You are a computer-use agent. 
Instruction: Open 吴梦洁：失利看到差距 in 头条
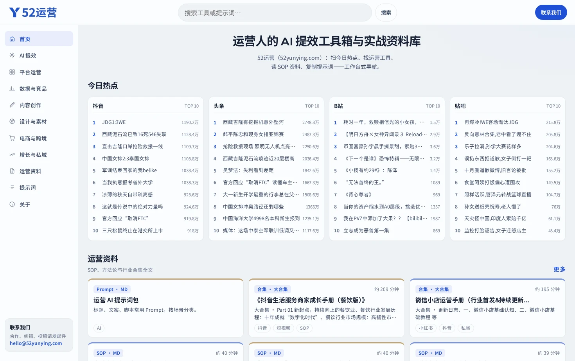tap(266, 171)
